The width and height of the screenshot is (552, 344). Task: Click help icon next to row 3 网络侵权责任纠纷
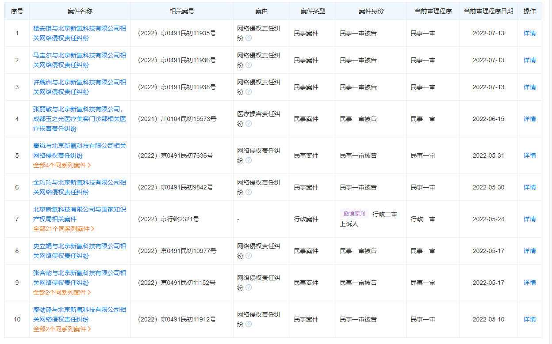pyautogui.click(x=249, y=92)
